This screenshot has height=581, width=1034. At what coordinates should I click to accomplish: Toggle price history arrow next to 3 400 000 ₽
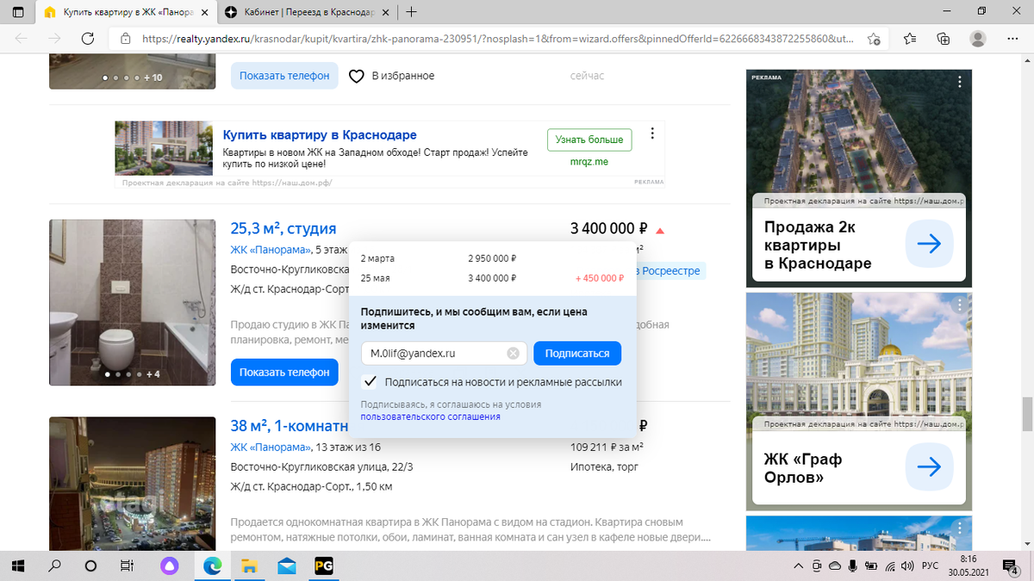pyautogui.click(x=660, y=230)
